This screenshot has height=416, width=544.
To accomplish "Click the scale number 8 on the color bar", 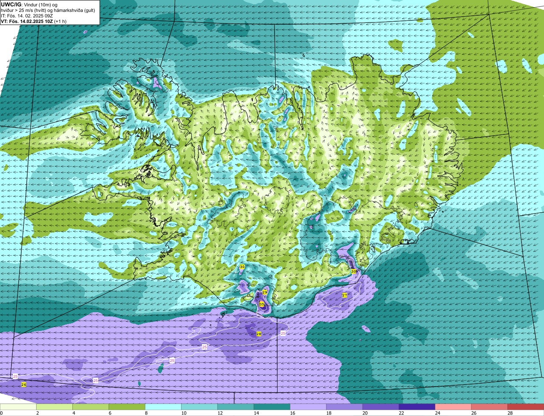I will tap(146, 413).
